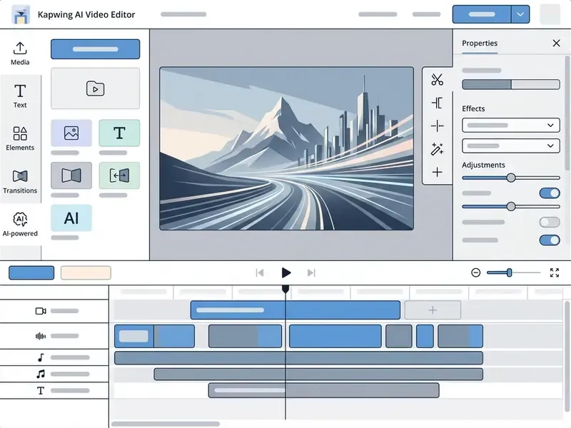Play the video preview
This screenshot has height=428, width=571.
click(x=286, y=272)
